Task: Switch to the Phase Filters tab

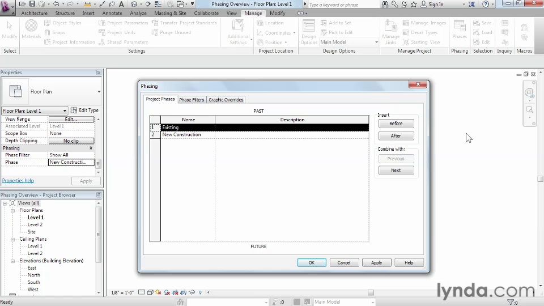Action: (192, 100)
